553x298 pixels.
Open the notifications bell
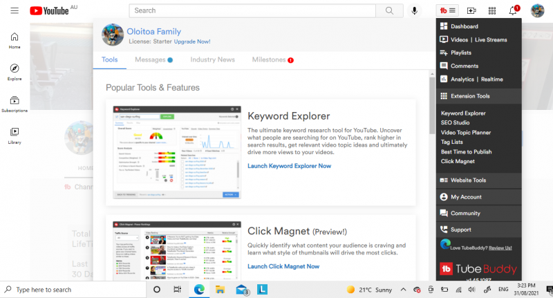512,10
